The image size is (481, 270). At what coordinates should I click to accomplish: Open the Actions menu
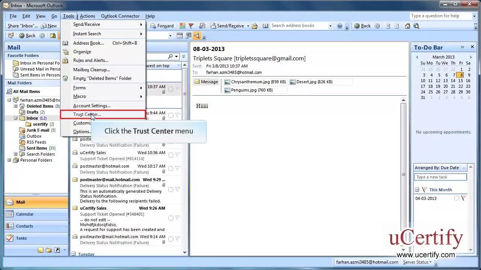pos(88,16)
